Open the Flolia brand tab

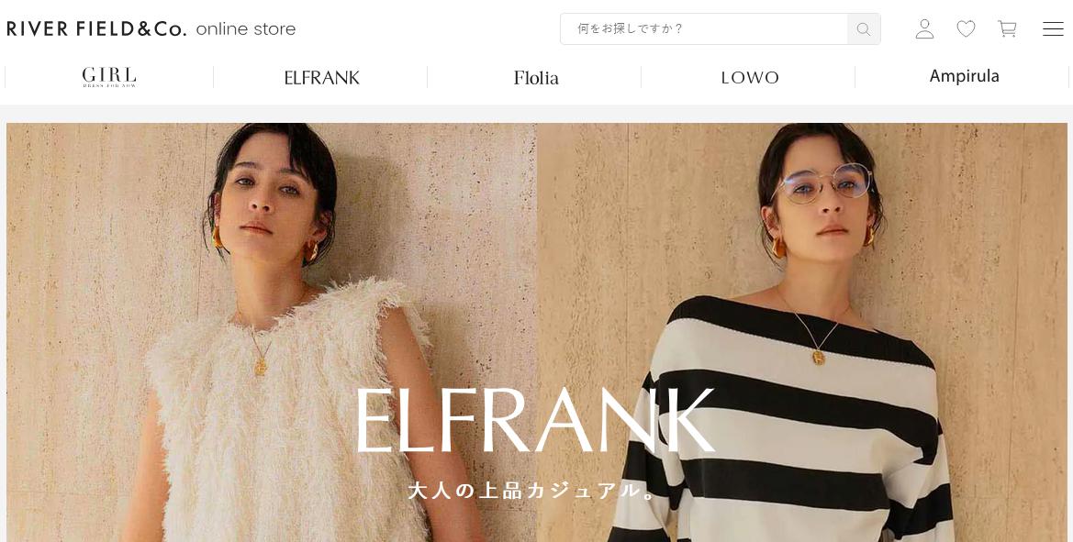536,77
